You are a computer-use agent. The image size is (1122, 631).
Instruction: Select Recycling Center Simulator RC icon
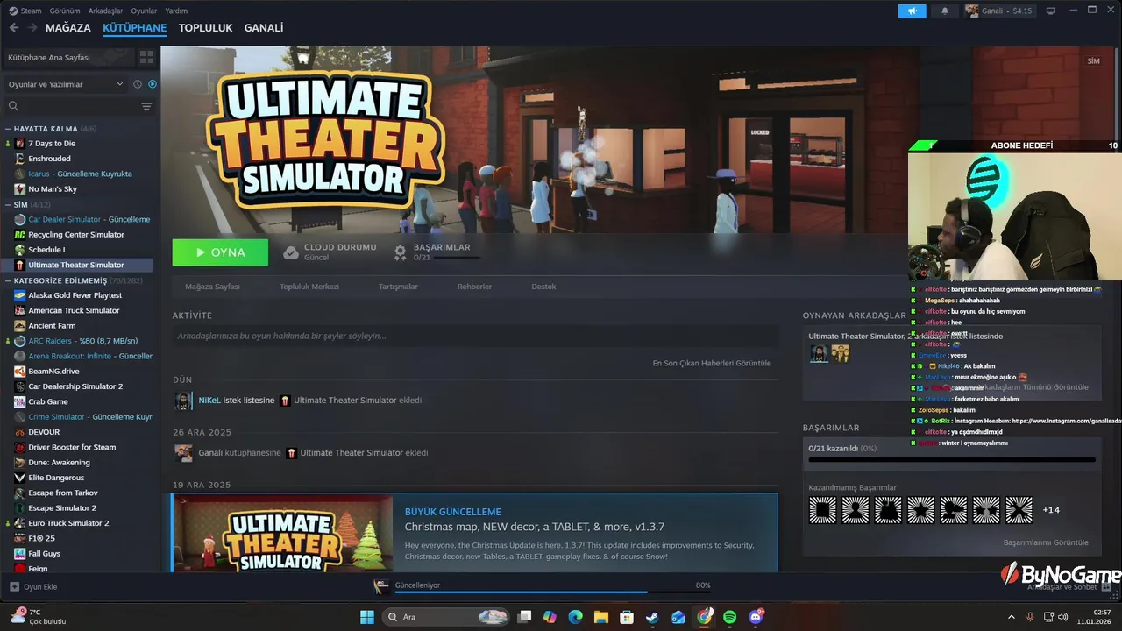(x=19, y=234)
